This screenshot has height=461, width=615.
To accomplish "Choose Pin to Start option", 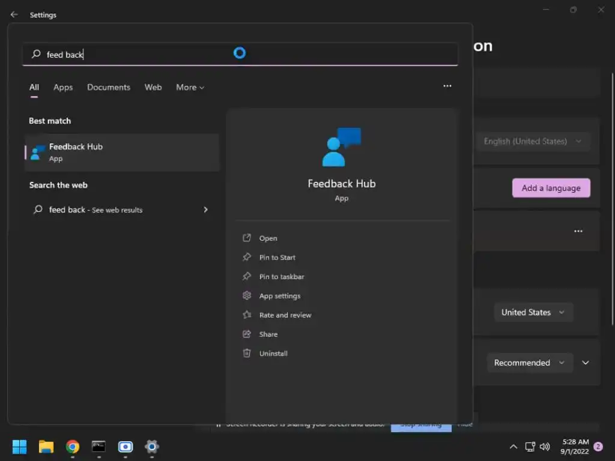I will click(x=277, y=258).
